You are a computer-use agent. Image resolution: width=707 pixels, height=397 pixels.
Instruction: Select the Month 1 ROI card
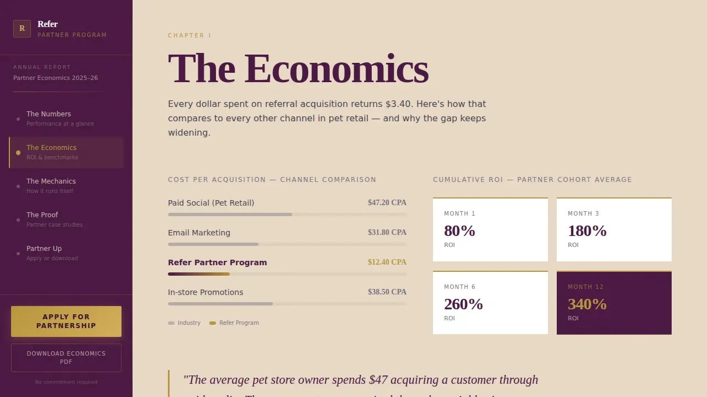click(x=490, y=229)
